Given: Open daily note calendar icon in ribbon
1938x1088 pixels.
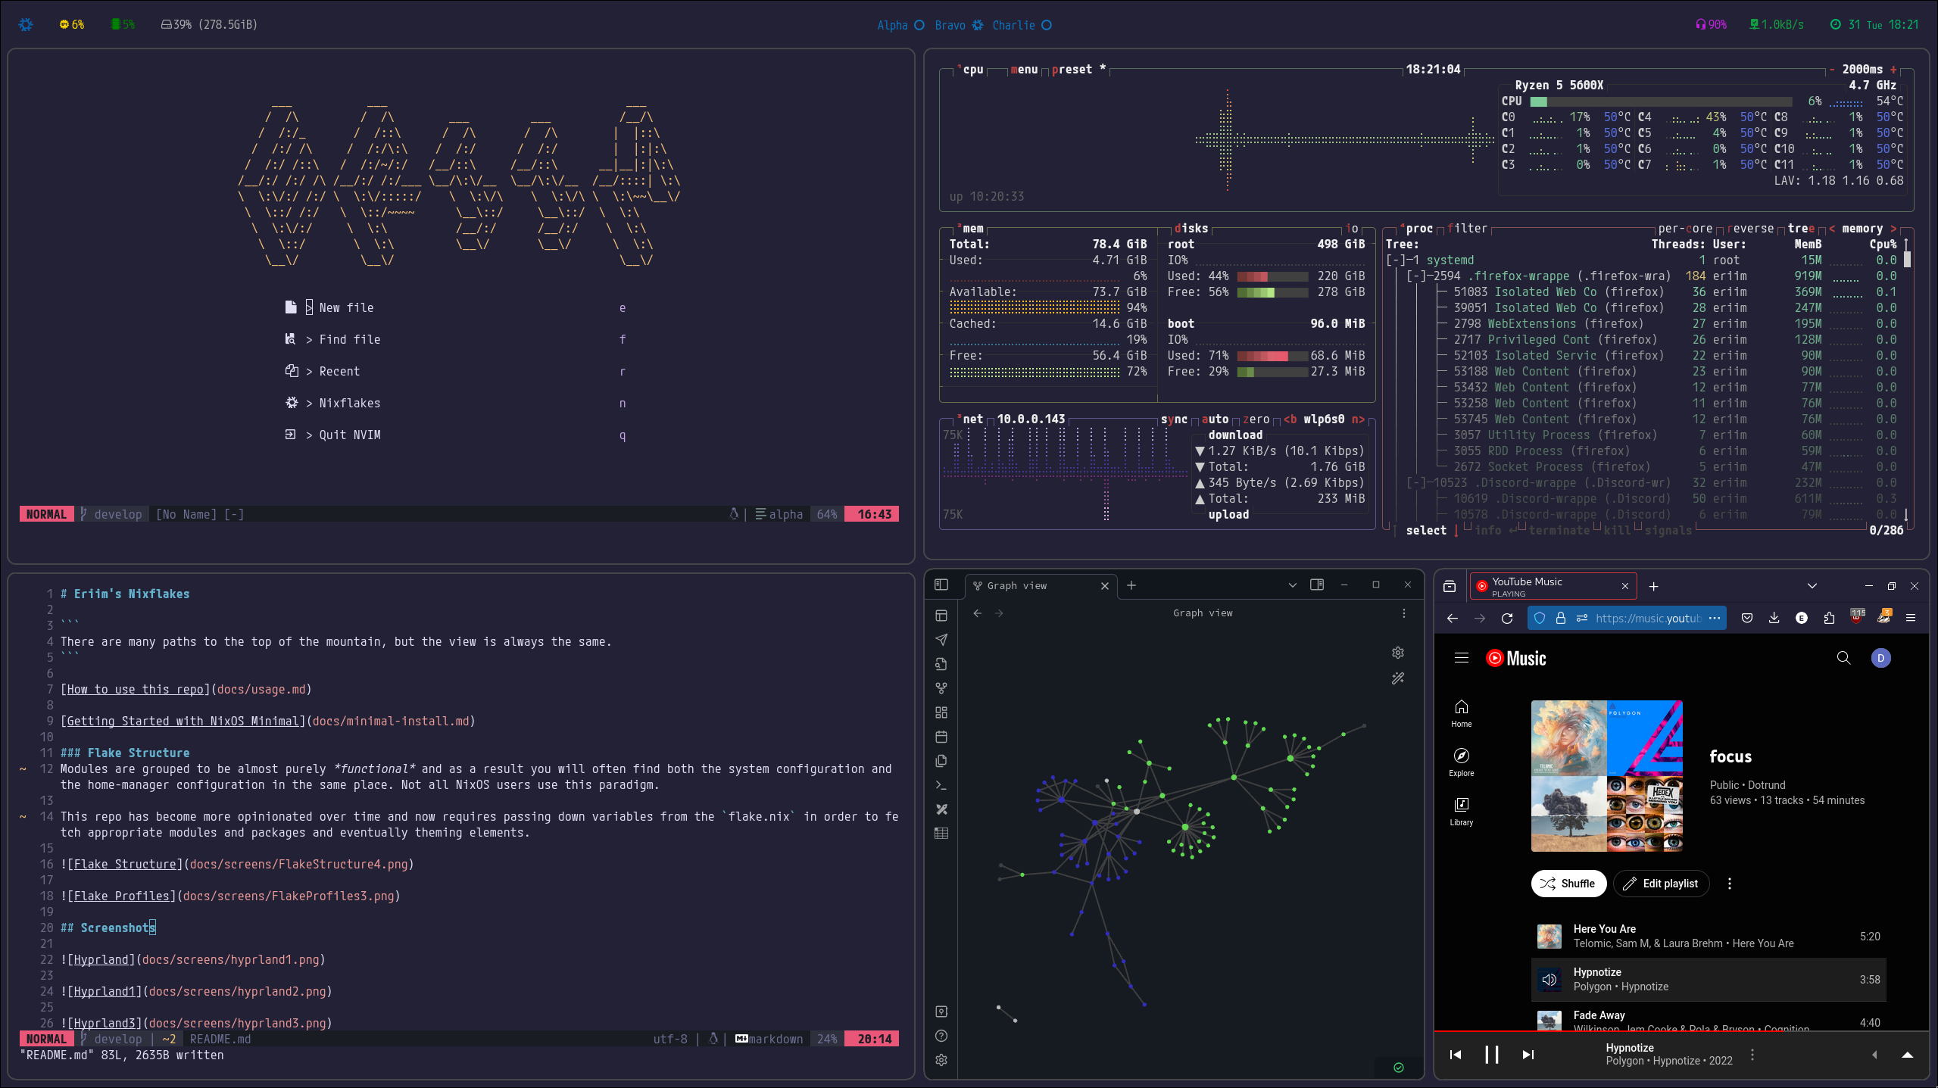Looking at the screenshot, I should [941, 737].
